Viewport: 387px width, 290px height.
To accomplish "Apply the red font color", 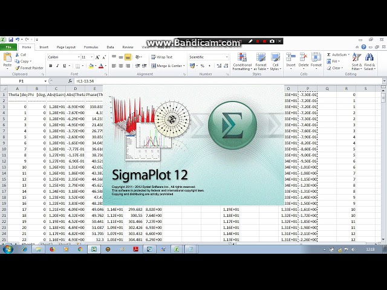I will coord(101,66).
